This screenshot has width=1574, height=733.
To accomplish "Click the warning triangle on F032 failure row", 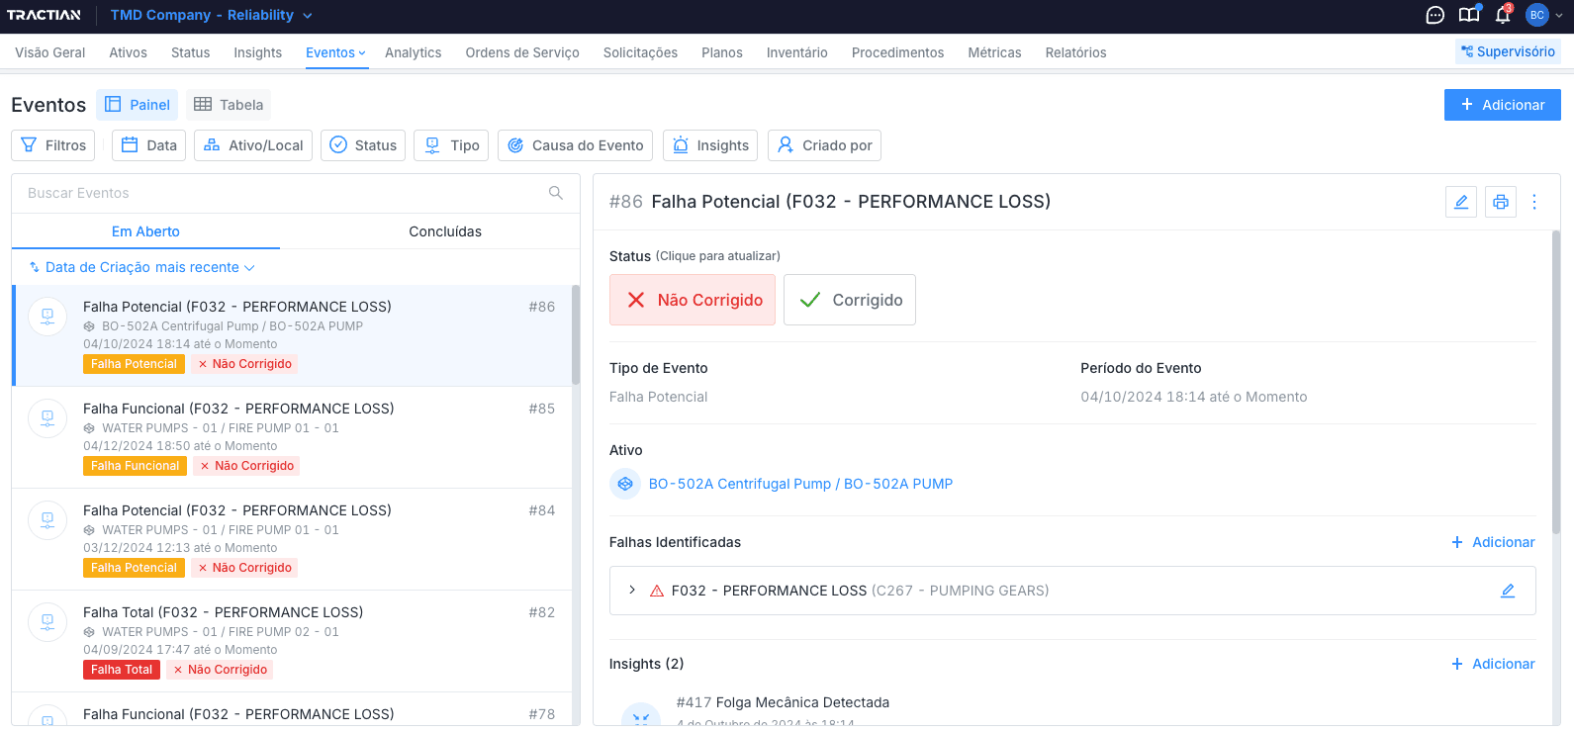I will pyautogui.click(x=657, y=591).
